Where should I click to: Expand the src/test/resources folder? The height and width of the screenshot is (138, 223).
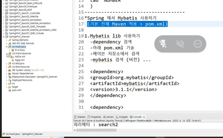(x=6, y=67)
